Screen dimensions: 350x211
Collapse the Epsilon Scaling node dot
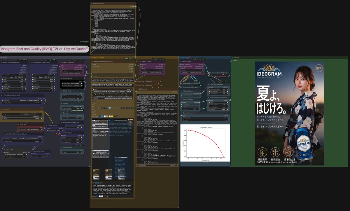pos(46,125)
